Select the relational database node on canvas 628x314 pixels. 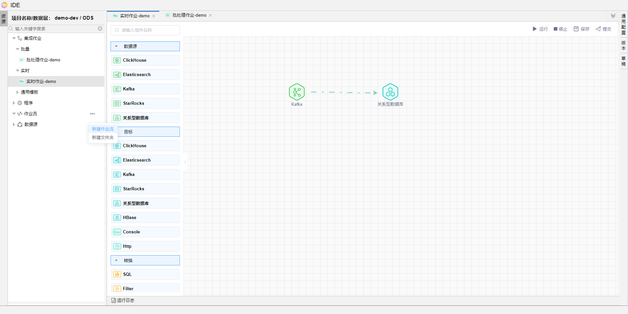pyautogui.click(x=390, y=92)
